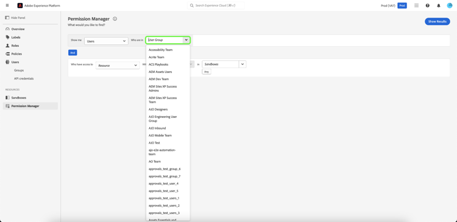This screenshot has height=222, width=457.
Task: Click the Prod sandbox badge
Action: [402, 5]
